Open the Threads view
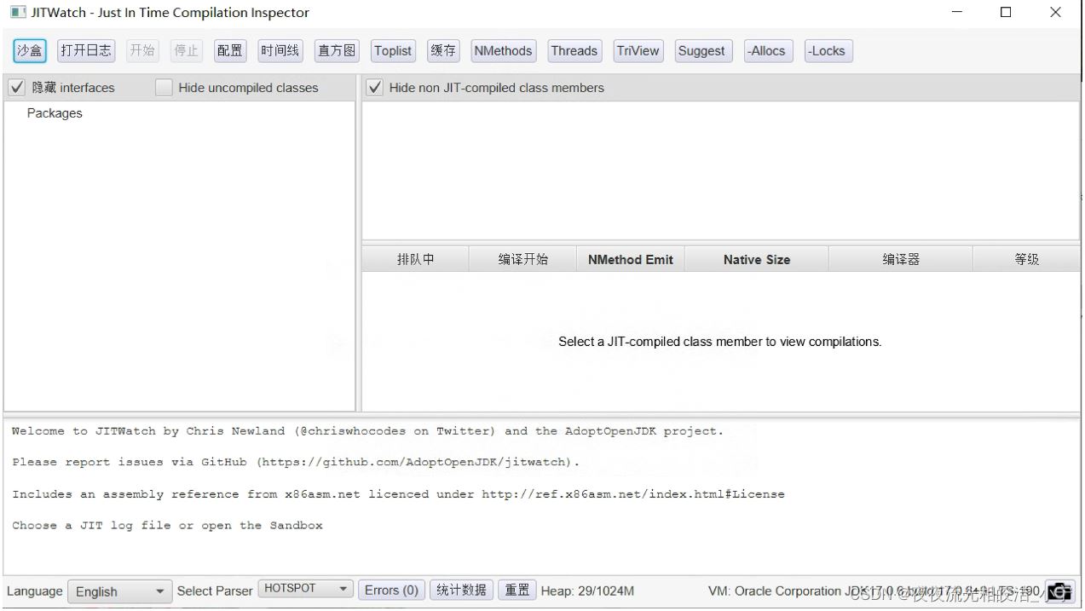This screenshot has height=611, width=1085. 574,50
